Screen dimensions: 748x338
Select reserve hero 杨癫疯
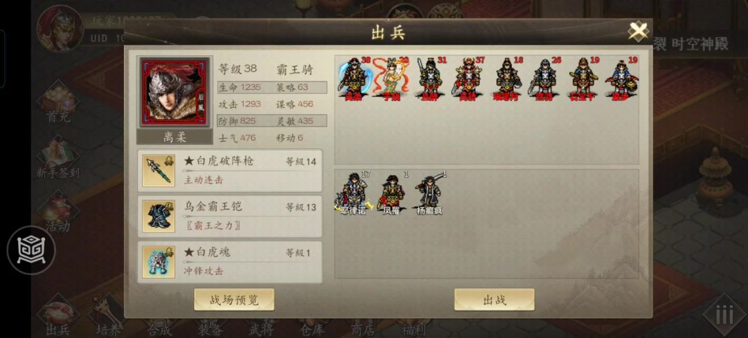pyautogui.click(x=430, y=194)
